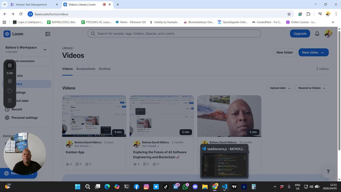Open WhatsApp from the taskbar
The width and height of the screenshot is (341, 192).
tap(185, 187)
